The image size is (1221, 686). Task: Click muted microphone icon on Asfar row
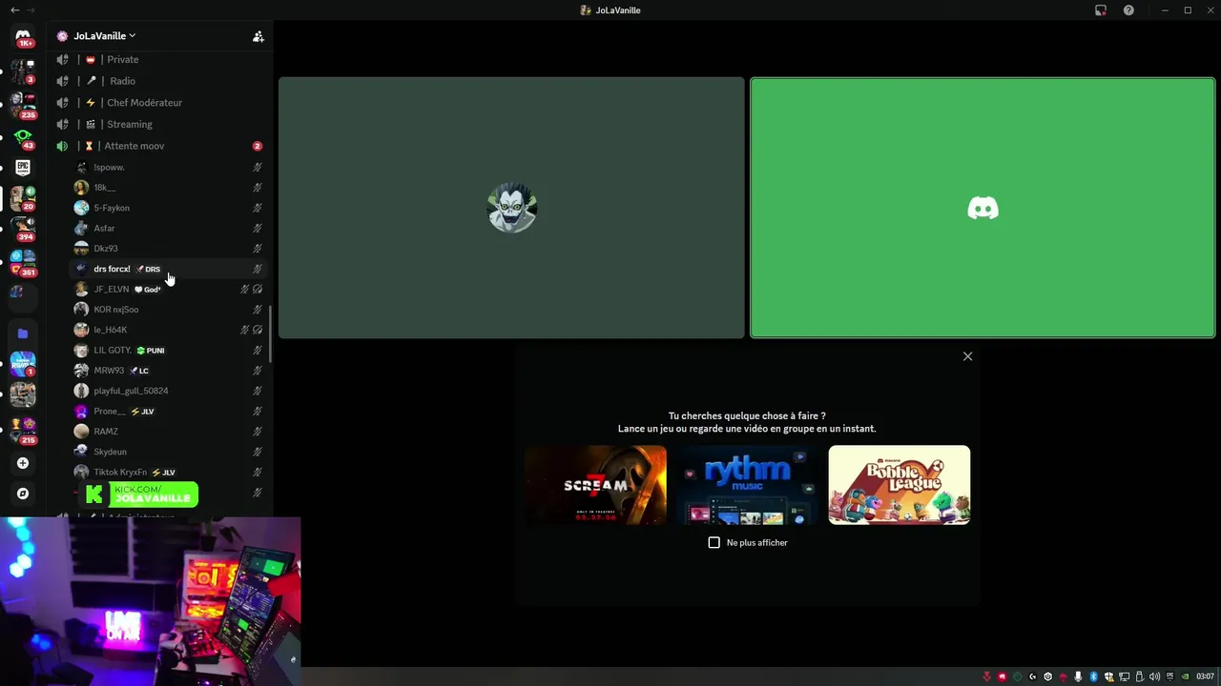pos(258,229)
